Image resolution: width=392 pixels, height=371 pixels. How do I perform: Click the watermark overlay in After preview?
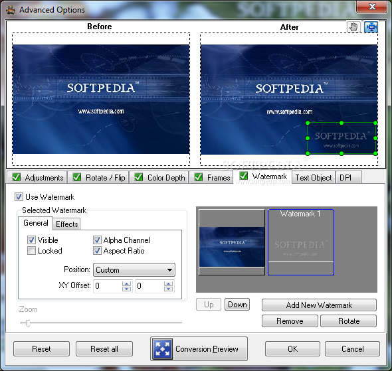pos(342,138)
